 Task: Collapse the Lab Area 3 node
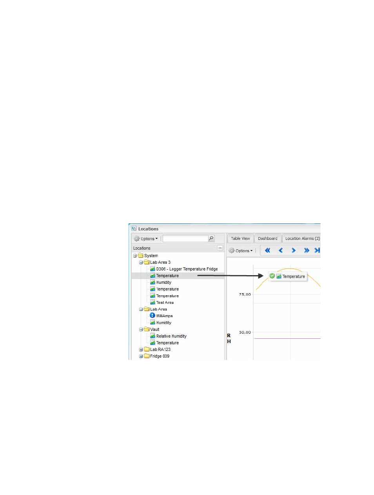(141, 262)
